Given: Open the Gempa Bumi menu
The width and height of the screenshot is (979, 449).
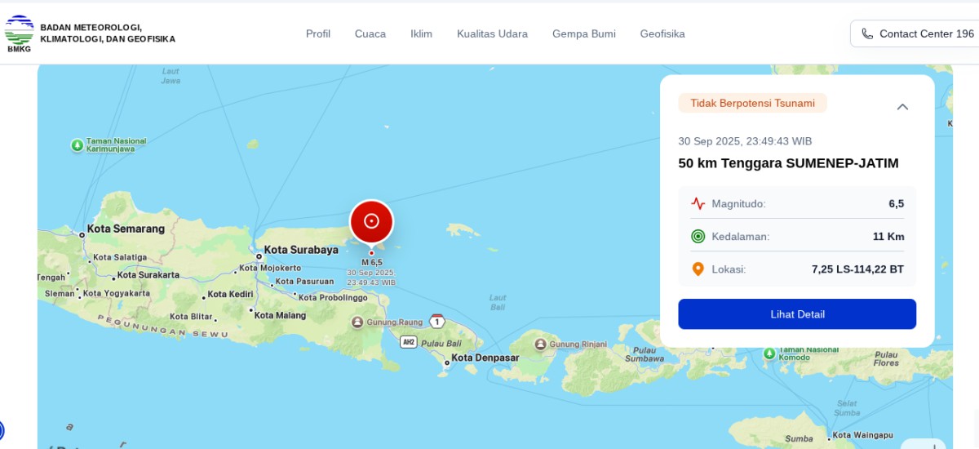Looking at the screenshot, I should coord(583,33).
